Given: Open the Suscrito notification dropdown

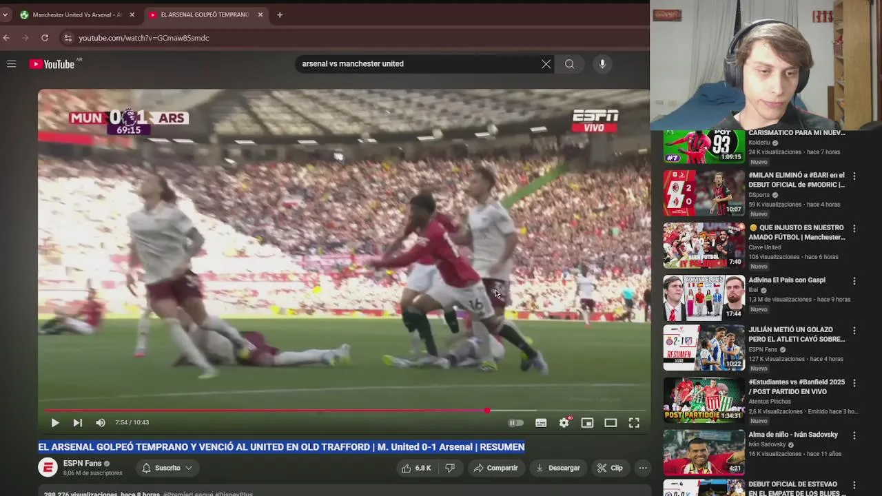Looking at the screenshot, I should (167, 468).
